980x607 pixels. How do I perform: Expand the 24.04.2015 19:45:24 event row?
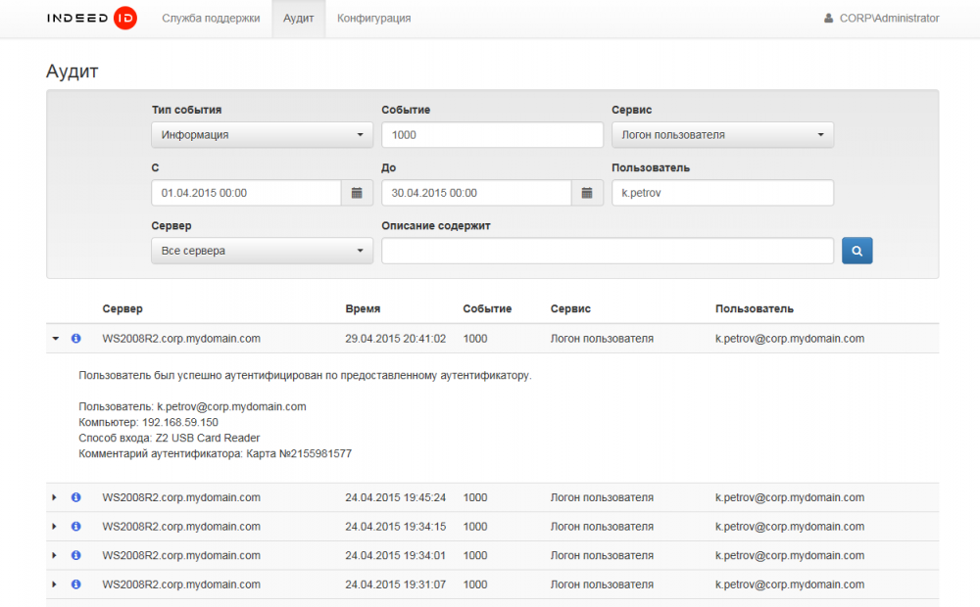[55, 497]
